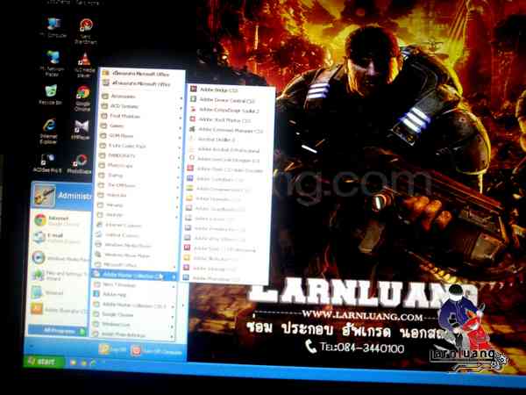This screenshot has height=395, width=526.
Task: Choose Acrobat Distiller 8 entry
Action: 229,140
